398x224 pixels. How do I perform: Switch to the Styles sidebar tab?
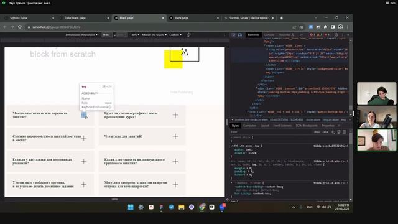pos(235,126)
